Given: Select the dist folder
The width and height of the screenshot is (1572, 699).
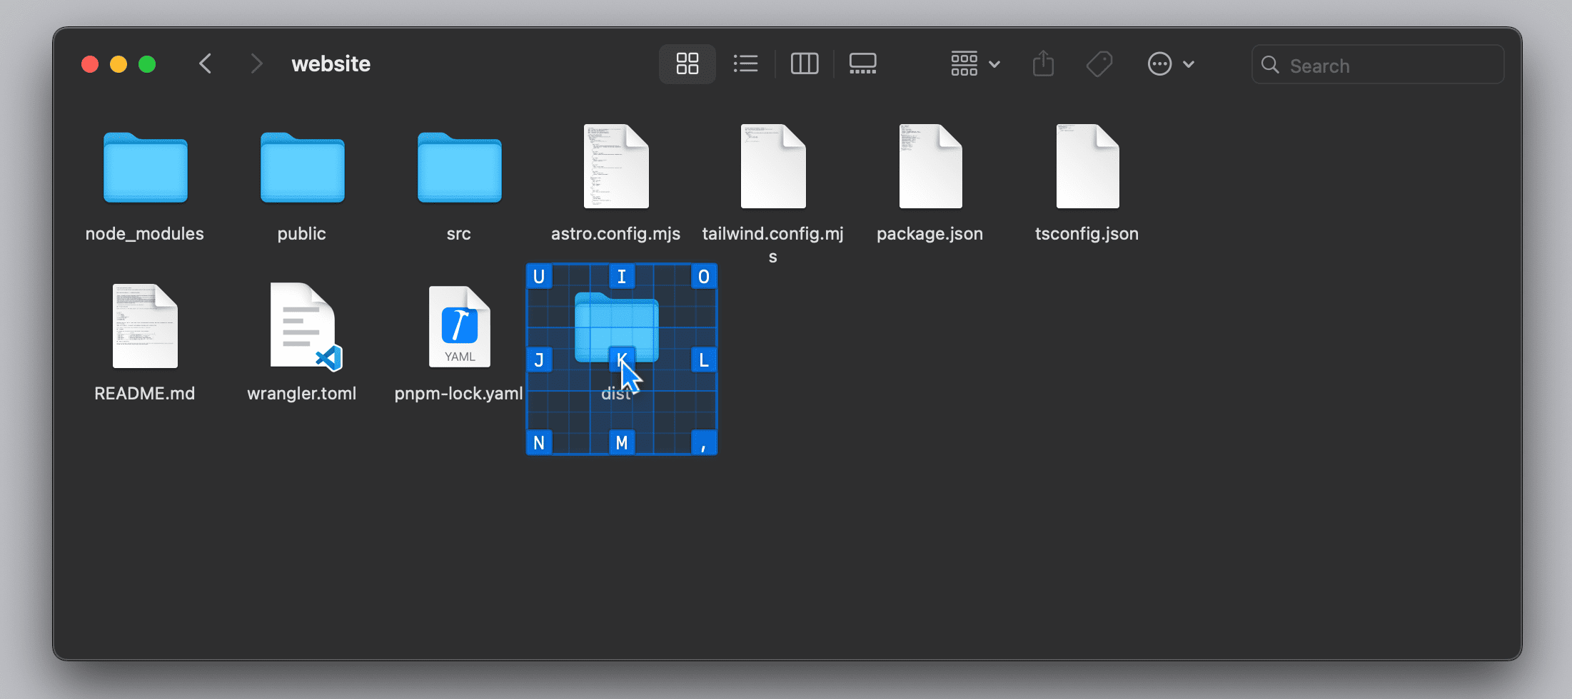Looking at the screenshot, I should click(x=616, y=328).
